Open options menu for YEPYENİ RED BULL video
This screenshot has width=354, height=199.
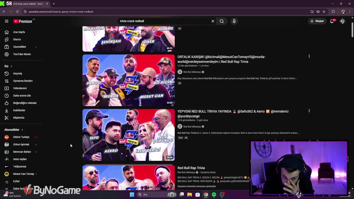click(x=309, y=111)
